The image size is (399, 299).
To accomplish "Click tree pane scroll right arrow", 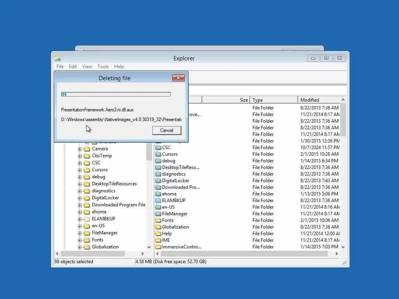I will tap(143, 254).
